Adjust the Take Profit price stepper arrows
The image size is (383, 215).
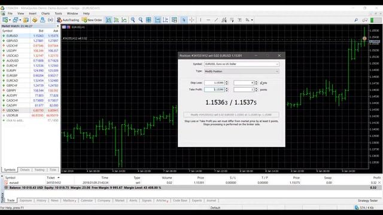(227, 90)
